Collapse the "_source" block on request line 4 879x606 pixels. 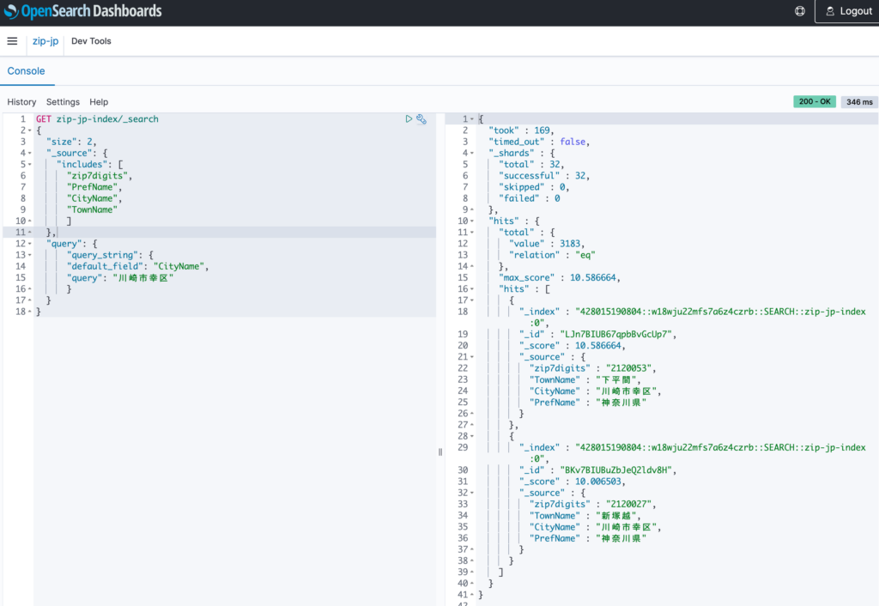point(30,153)
